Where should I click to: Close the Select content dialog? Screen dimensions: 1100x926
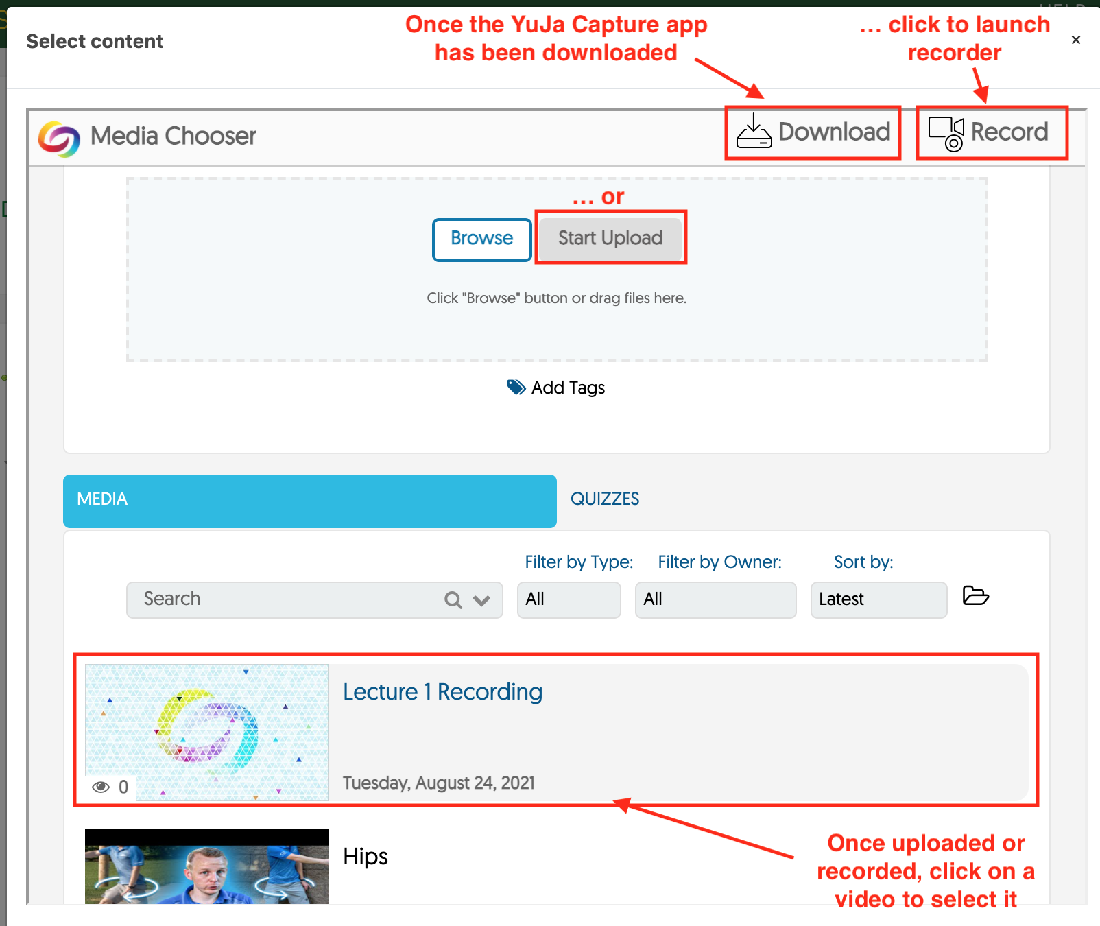point(1075,40)
